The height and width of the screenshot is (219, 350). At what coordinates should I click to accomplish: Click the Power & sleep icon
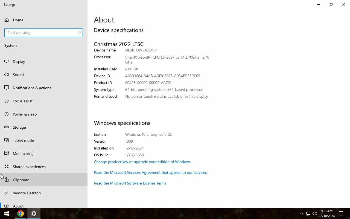coord(7,114)
